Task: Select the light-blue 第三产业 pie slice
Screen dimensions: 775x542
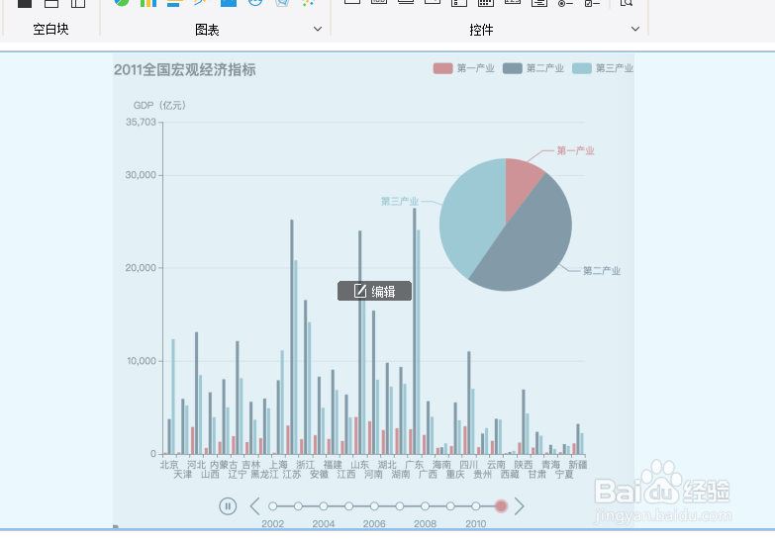Action: [469, 218]
